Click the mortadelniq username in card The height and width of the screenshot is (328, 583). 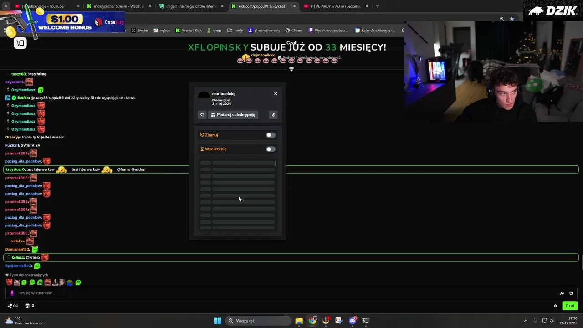click(x=223, y=94)
